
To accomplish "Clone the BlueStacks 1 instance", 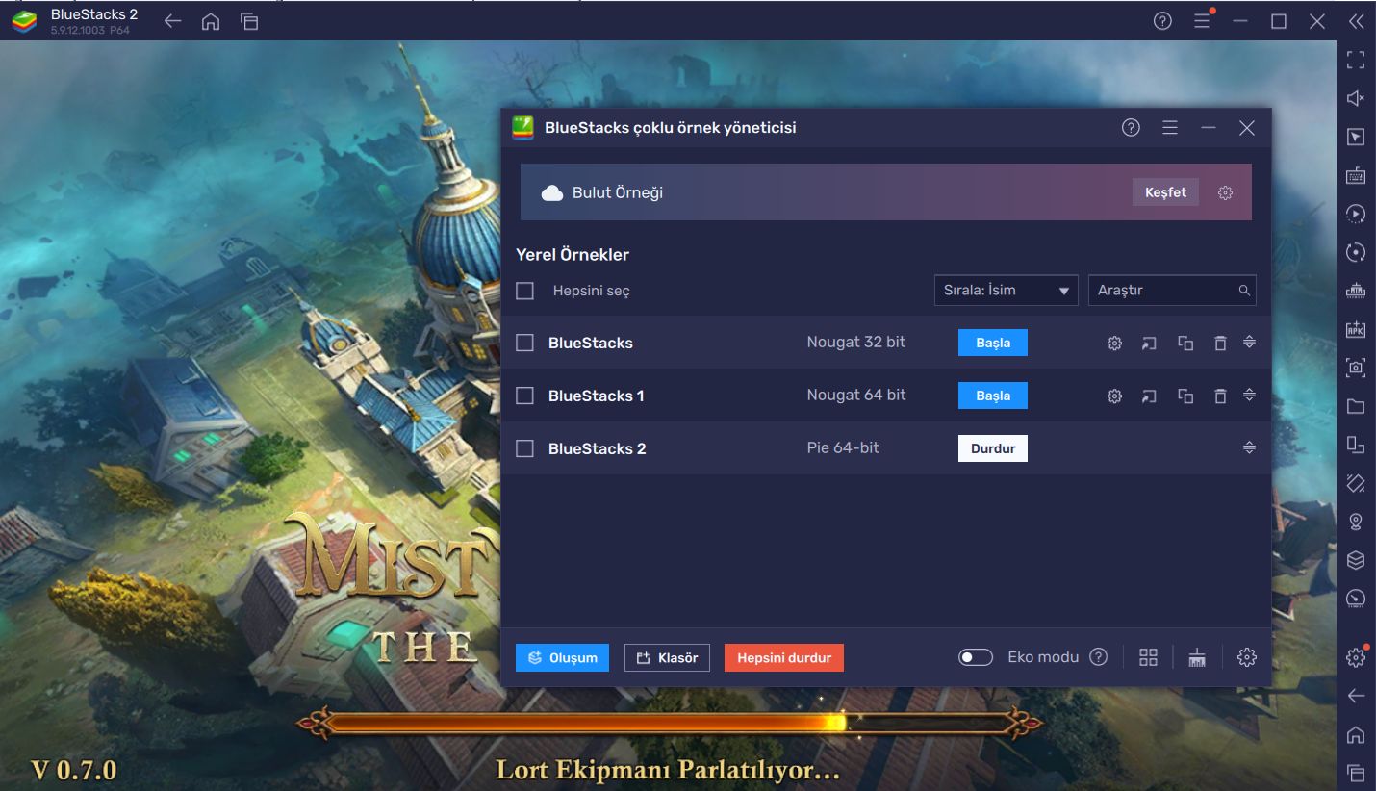I will (x=1185, y=395).
